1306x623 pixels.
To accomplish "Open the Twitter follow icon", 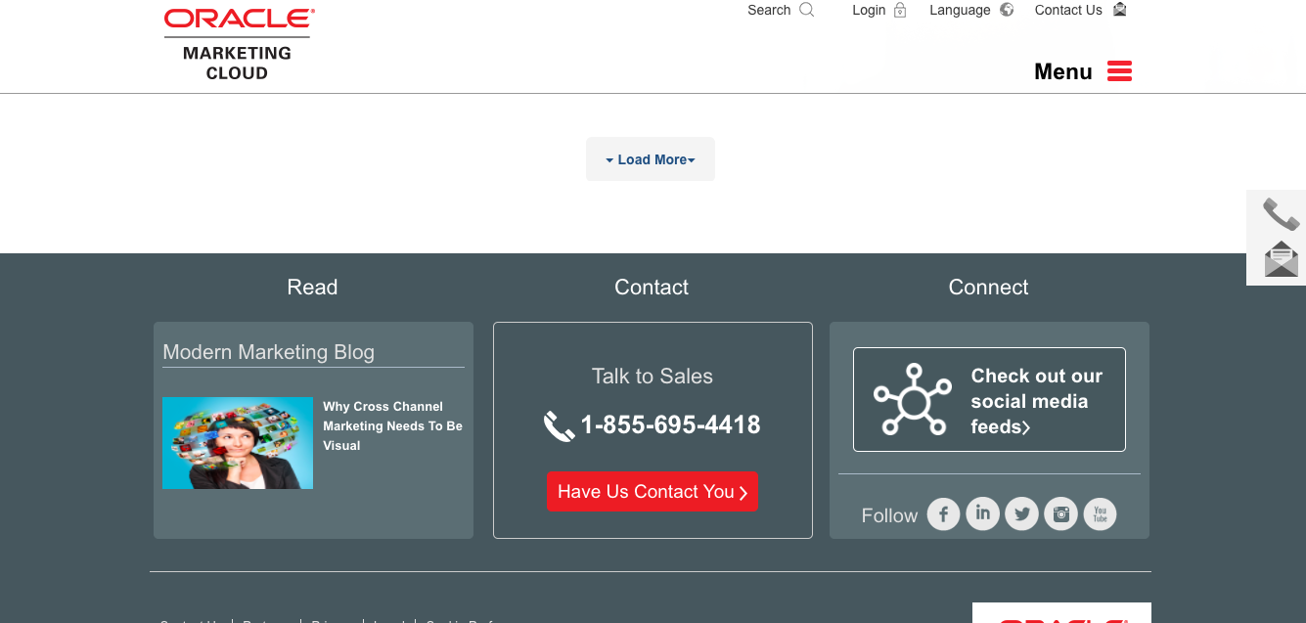I will (1021, 513).
